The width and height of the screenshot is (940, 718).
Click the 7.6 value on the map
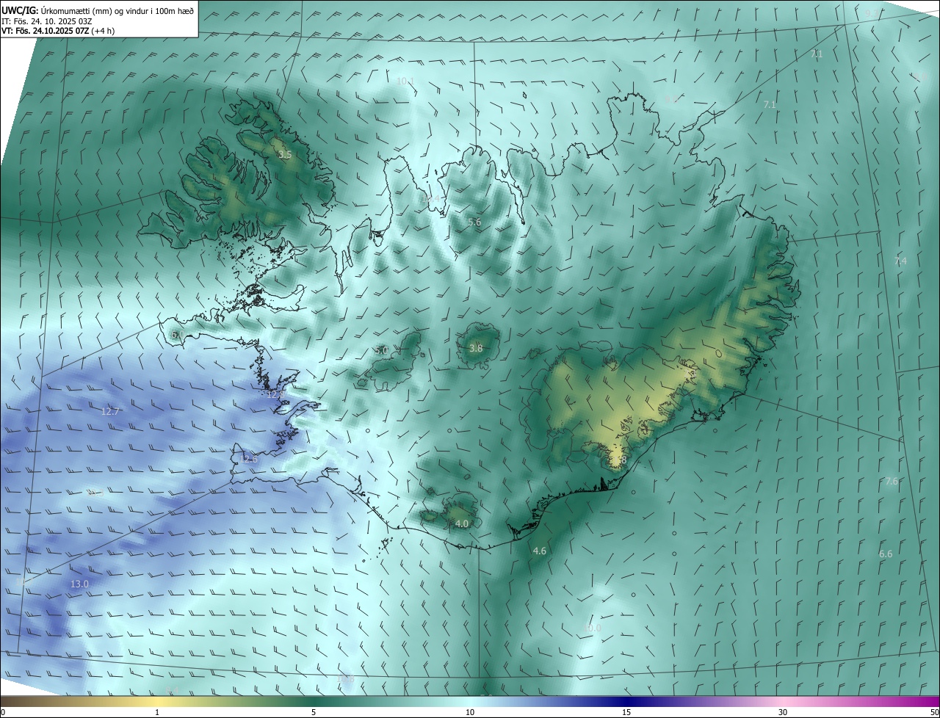[892, 481]
